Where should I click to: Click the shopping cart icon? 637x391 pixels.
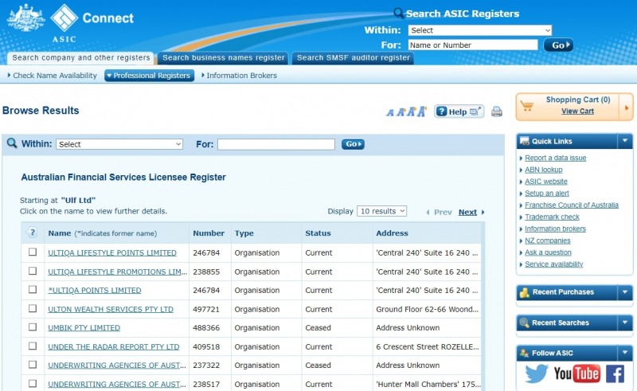pyautogui.click(x=527, y=106)
